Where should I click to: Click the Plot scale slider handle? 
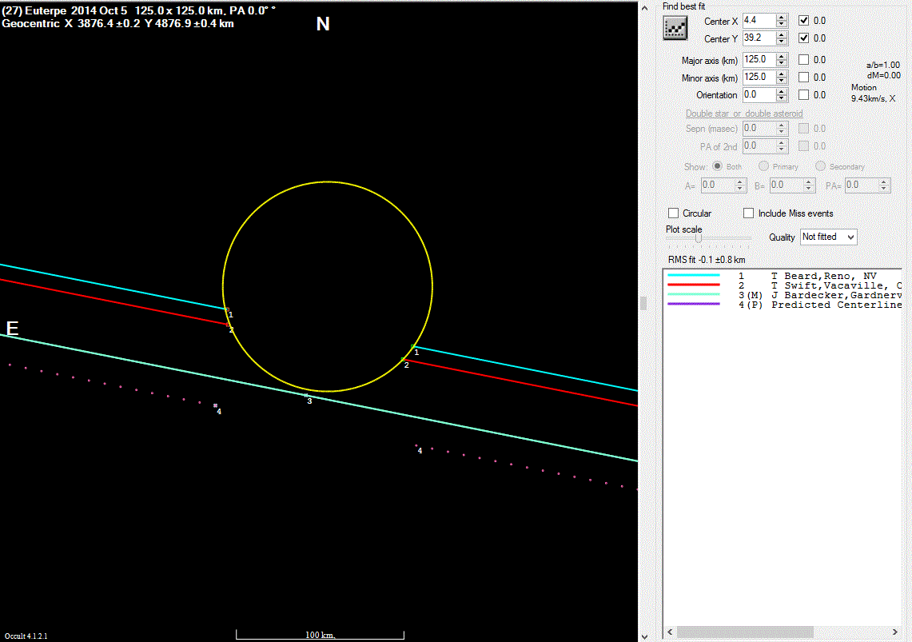pyautogui.click(x=699, y=237)
